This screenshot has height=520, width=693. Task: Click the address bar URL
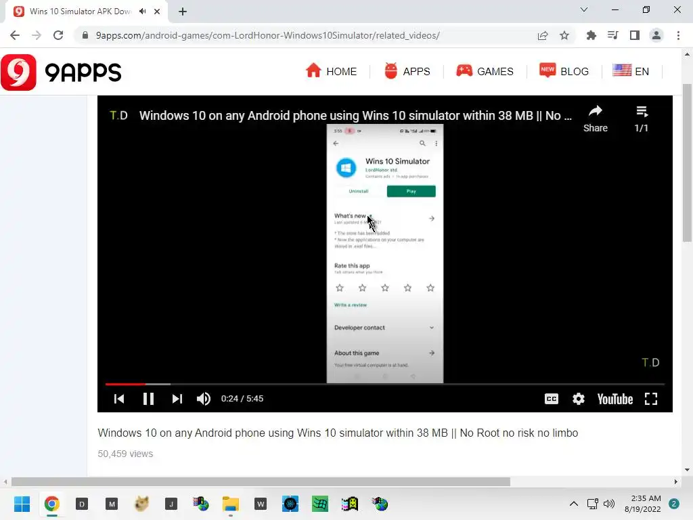268,35
